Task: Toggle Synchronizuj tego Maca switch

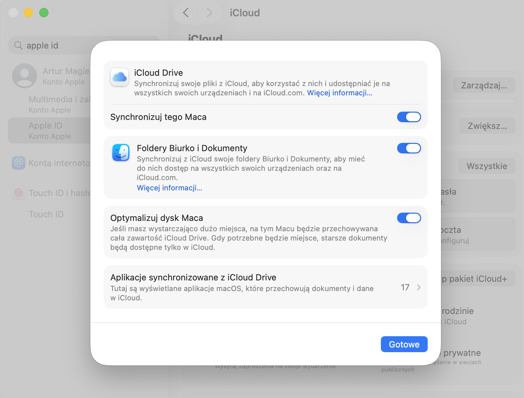Action: tap(409, 117)
